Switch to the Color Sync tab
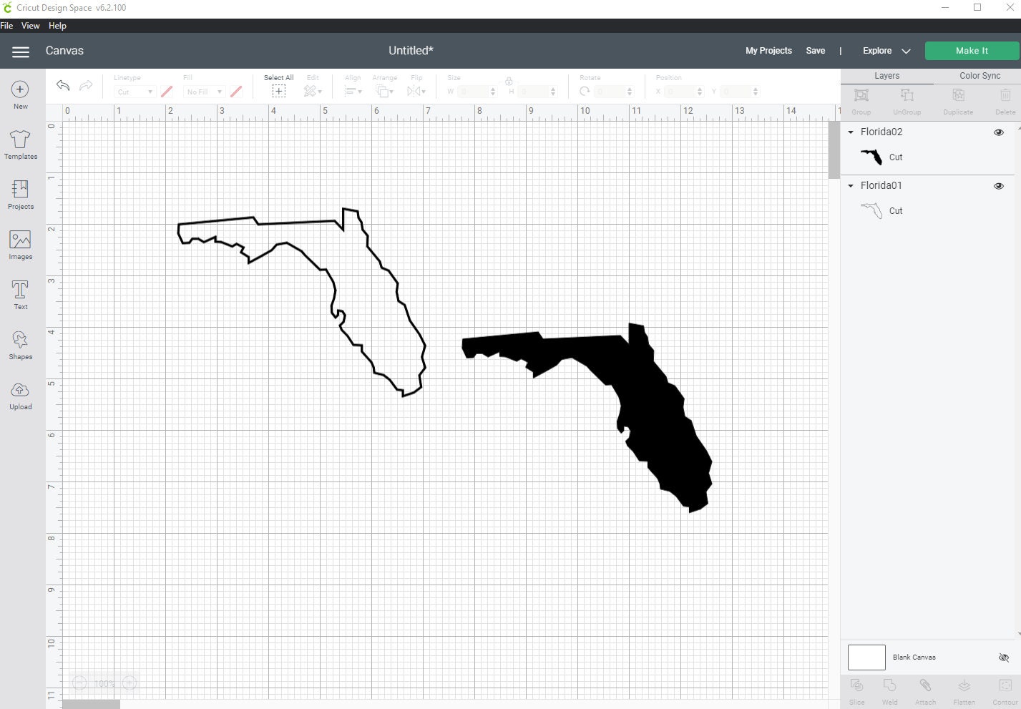 point(979,75)
